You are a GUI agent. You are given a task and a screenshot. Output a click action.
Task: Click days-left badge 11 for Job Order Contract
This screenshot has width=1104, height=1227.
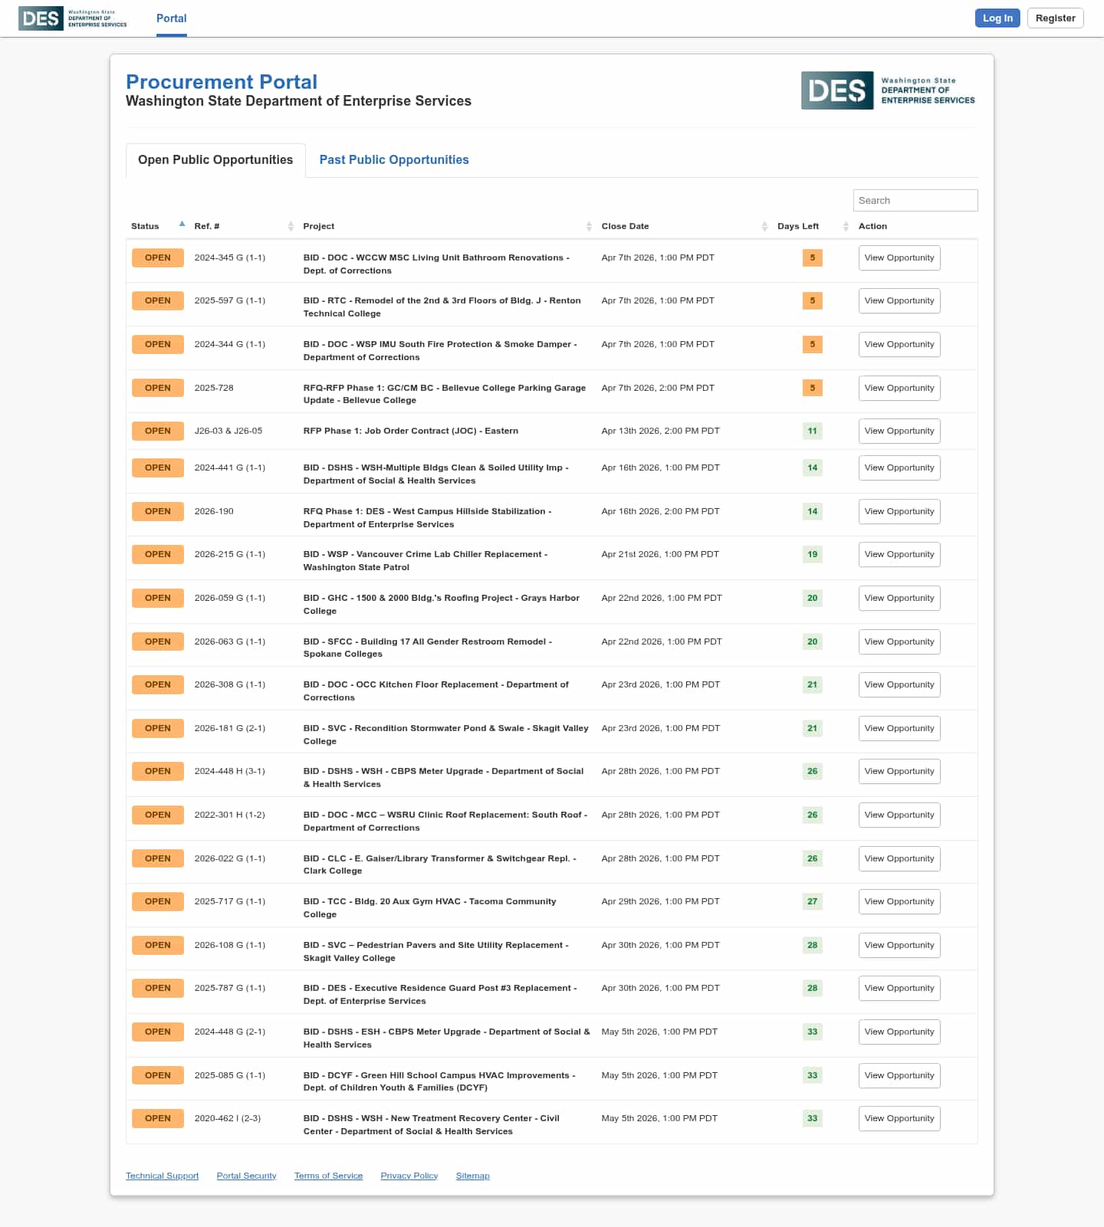coord(813,431)
